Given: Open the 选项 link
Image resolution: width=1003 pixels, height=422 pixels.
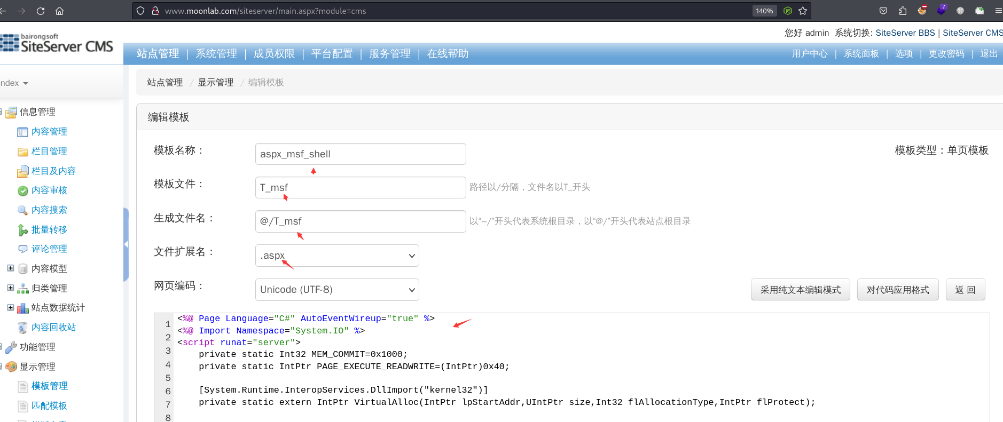Looking at the screenshot, I should pos(904,54).
